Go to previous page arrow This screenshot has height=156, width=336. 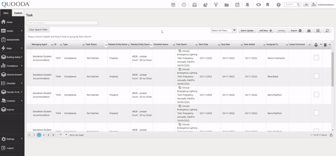(x=34, y=135)
